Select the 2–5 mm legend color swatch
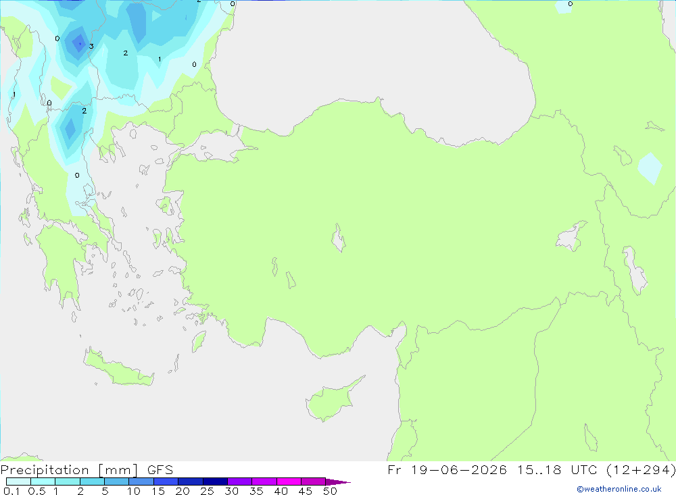Image resolution: width=676 pixels, height=495 pixels. point(92,481)
